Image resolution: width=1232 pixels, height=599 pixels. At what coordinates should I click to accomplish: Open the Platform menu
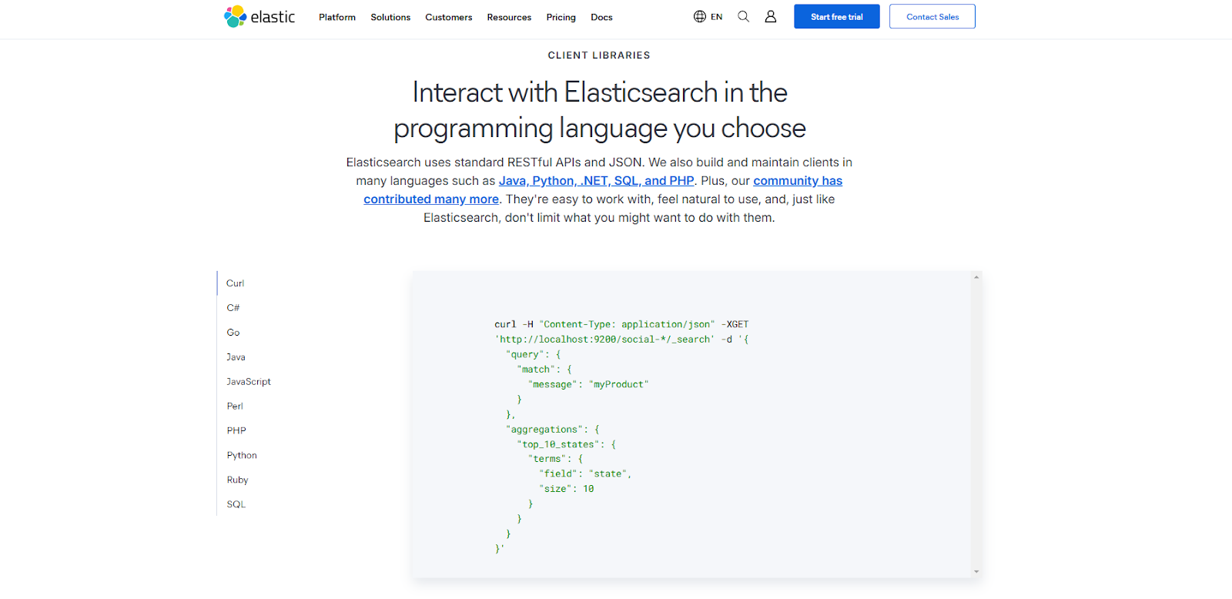(x=337, y=17)
